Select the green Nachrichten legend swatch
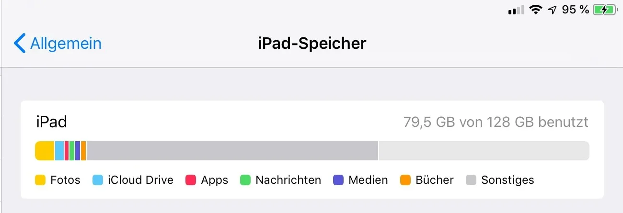 click(x=245, y=180)
